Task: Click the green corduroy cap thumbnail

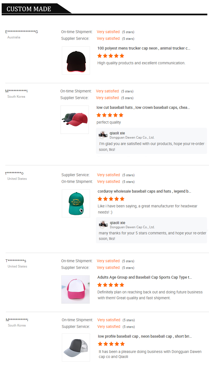Action: pyautogui.click(x=76, y=203)
